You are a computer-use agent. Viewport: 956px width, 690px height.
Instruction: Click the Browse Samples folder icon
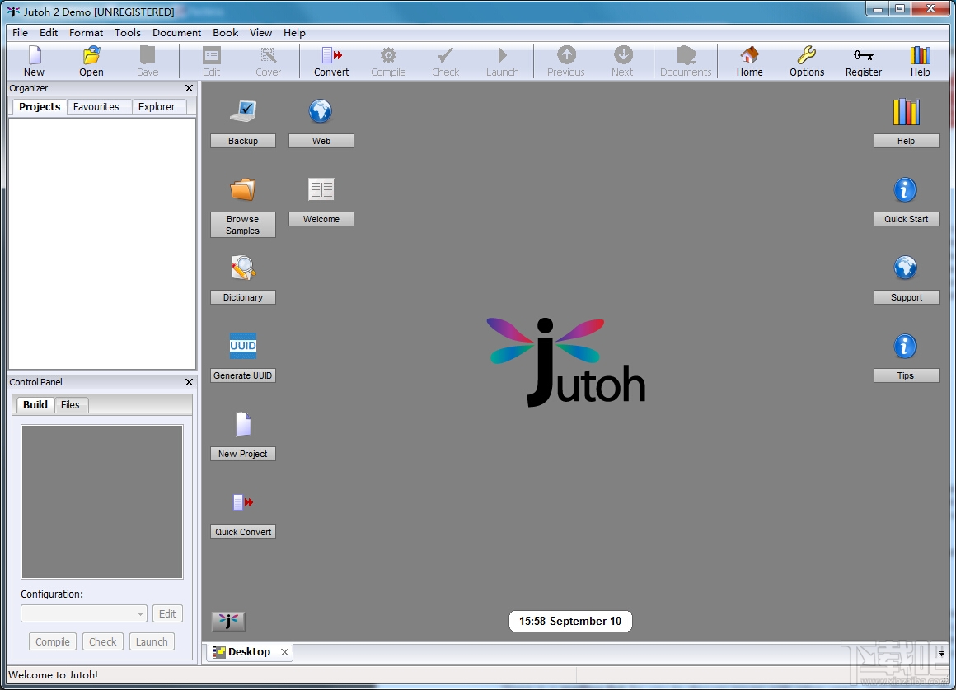[242, 189]
